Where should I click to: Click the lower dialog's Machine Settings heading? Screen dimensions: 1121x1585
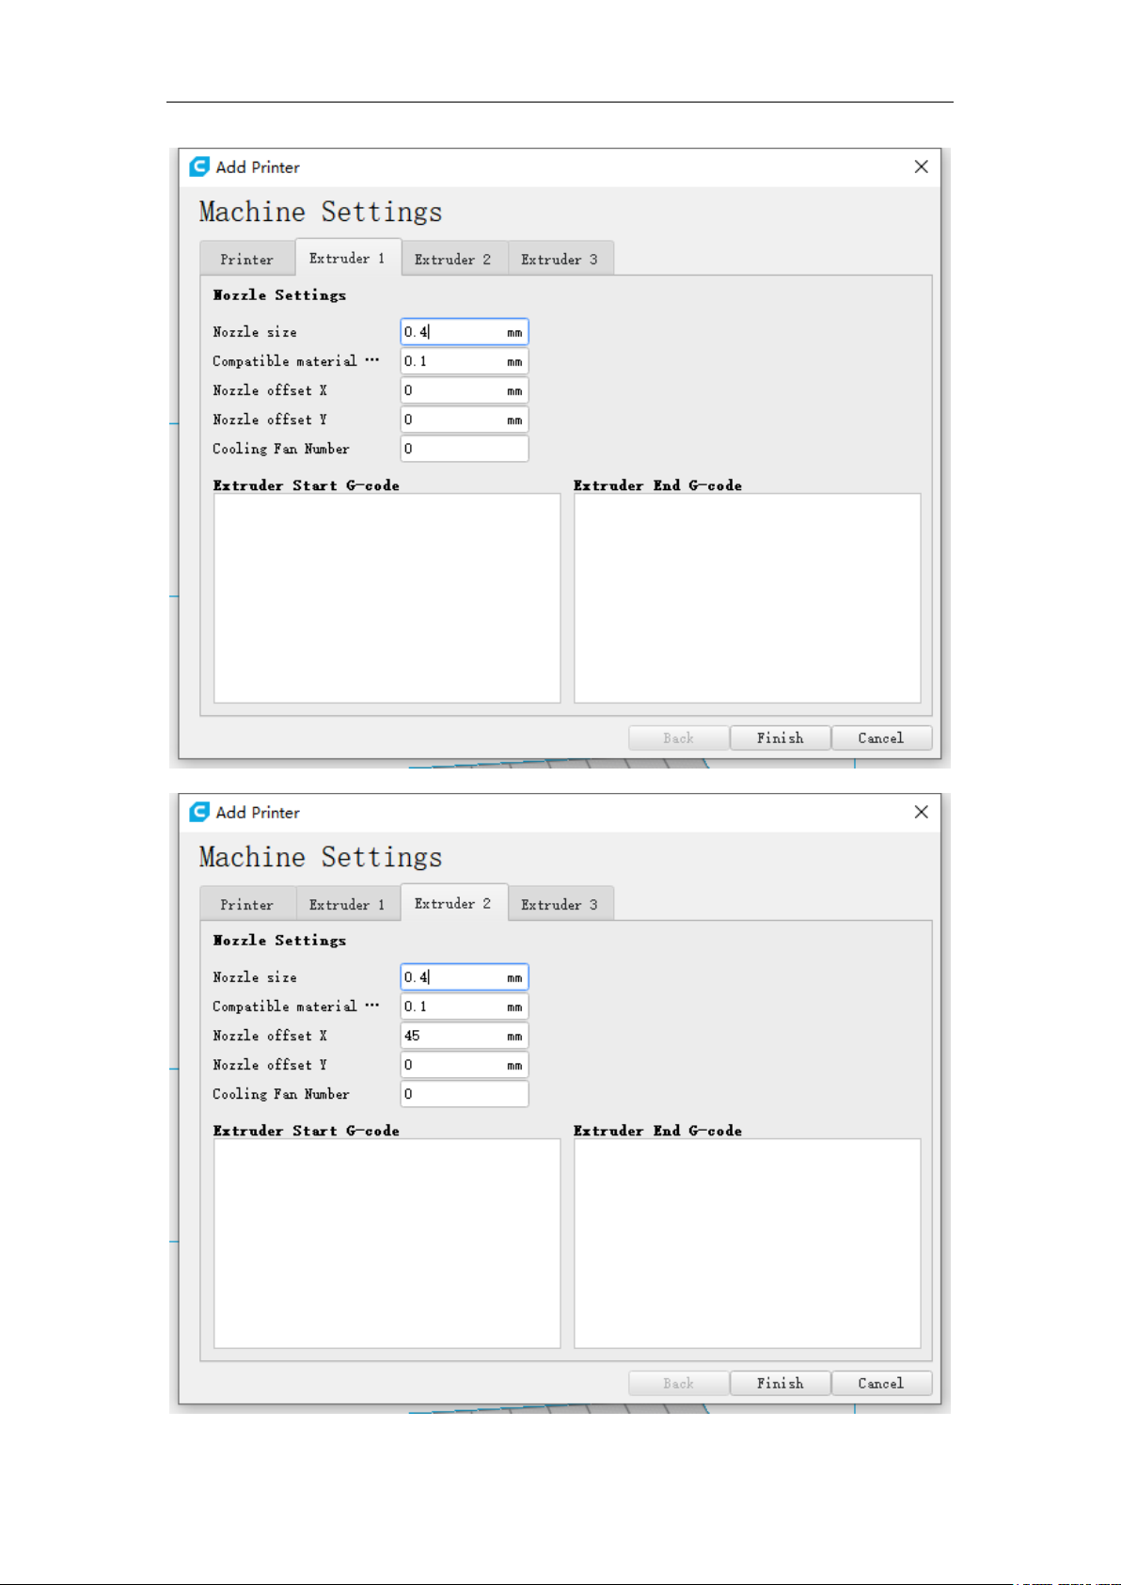click(321, 857)
